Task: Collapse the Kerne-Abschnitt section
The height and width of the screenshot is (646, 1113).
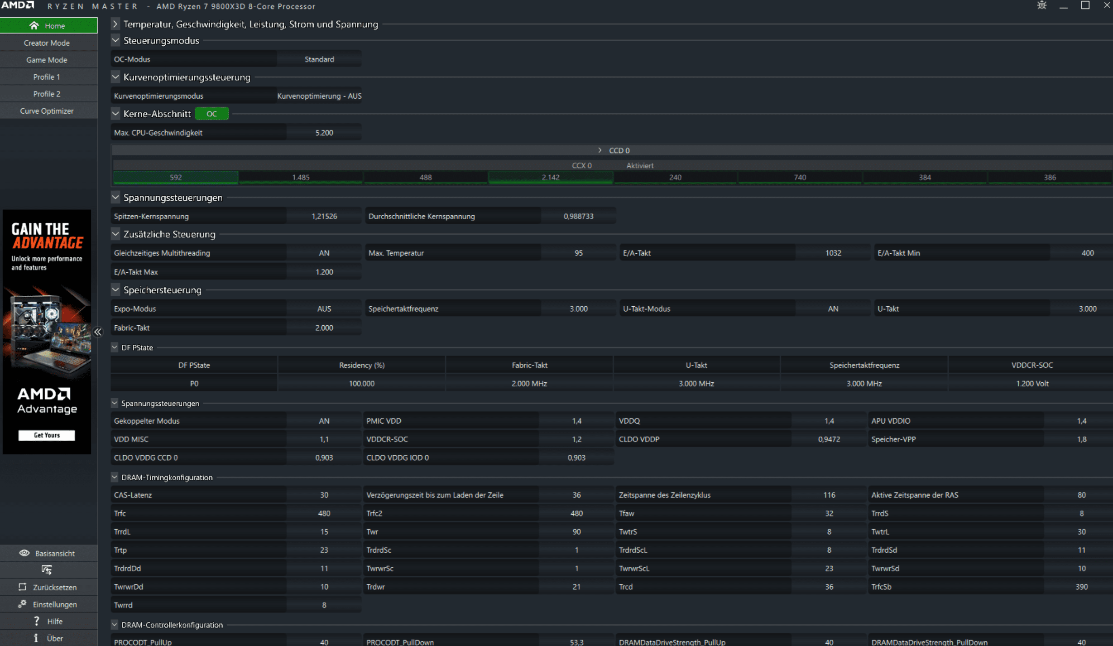Action: pos(115,114)
